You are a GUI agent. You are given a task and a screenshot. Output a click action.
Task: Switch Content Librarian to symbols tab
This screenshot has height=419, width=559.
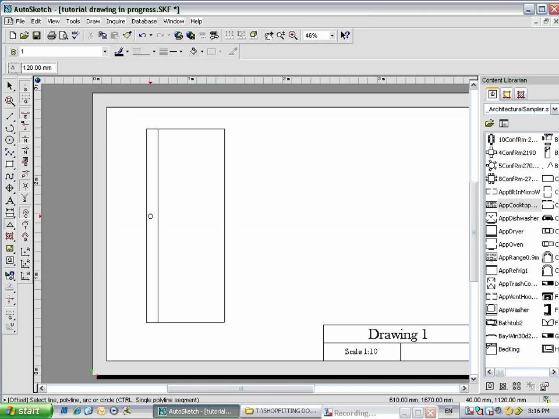[x=493, y=94]
